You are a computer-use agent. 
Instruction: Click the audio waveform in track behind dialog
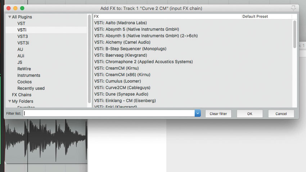[46, 141]
